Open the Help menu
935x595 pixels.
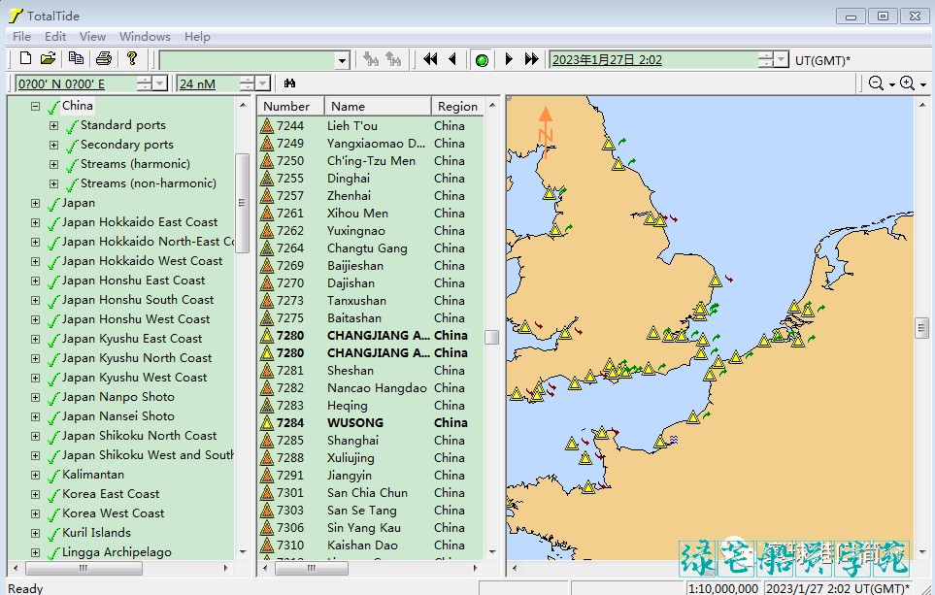(197, 36)
